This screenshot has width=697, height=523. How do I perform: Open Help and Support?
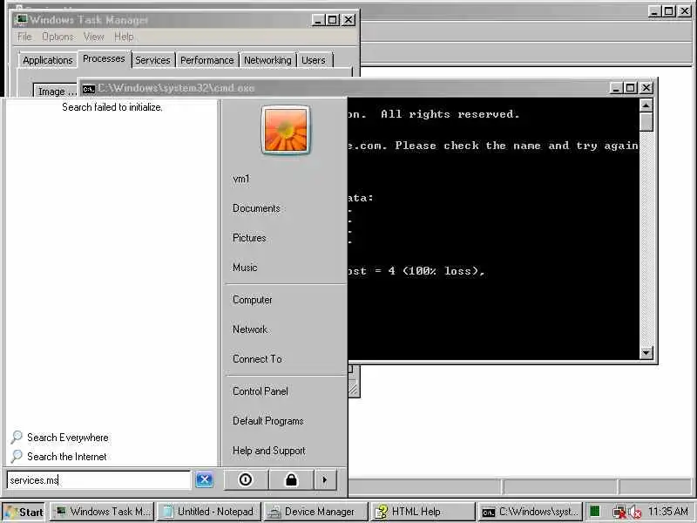coord(269,451)
